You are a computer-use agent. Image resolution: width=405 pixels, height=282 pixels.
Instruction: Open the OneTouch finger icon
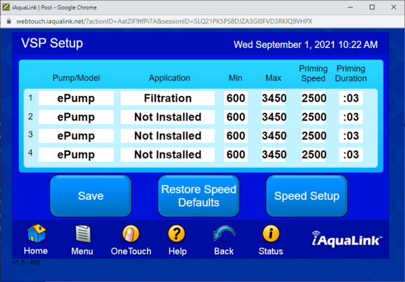131,233
